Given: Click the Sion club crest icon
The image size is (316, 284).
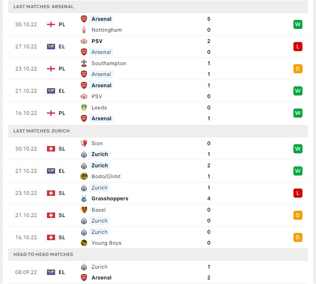Looking at the screenshot, I should tap(84, 143).
